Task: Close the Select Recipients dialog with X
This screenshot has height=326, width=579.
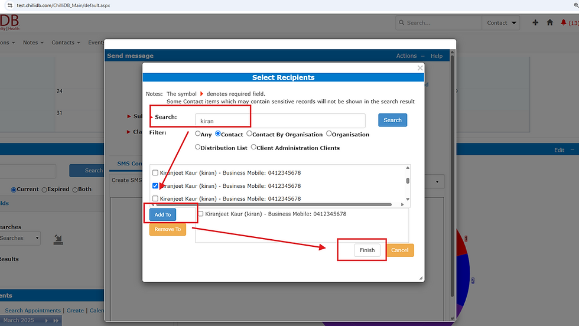Action: 420,68
